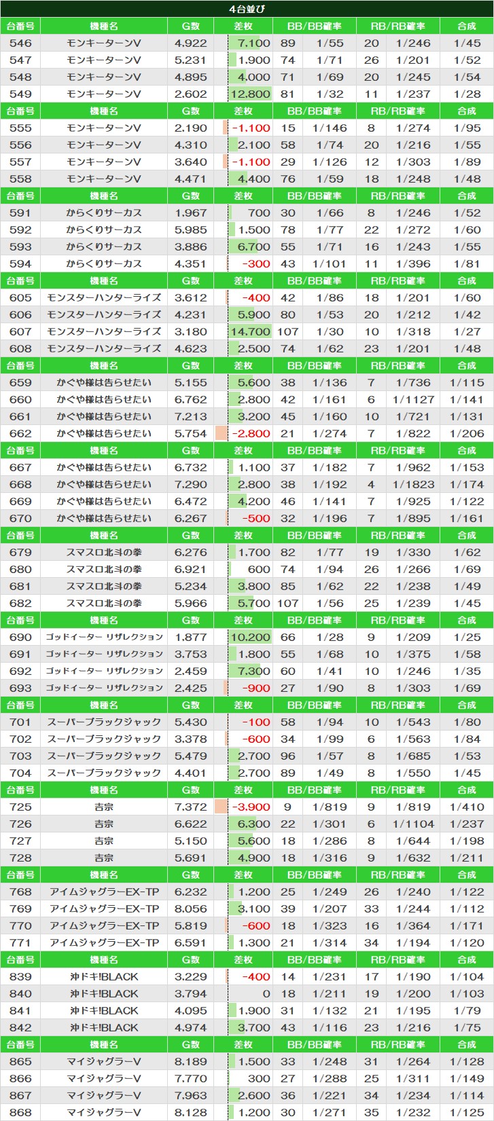Select からくりサーカス name in row 591
This screenshot has width=494, height=1121.
pyautogui.click(x=104, y=213)
